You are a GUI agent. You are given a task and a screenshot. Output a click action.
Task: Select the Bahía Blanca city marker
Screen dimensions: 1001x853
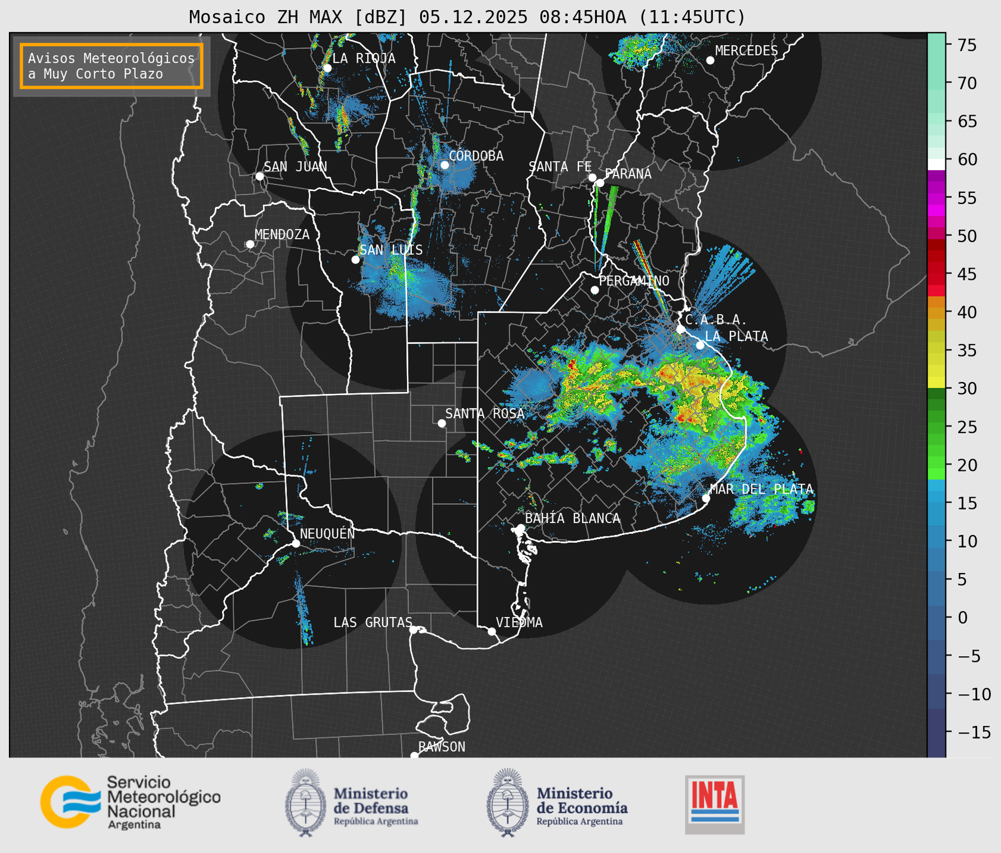coord(520,528)
